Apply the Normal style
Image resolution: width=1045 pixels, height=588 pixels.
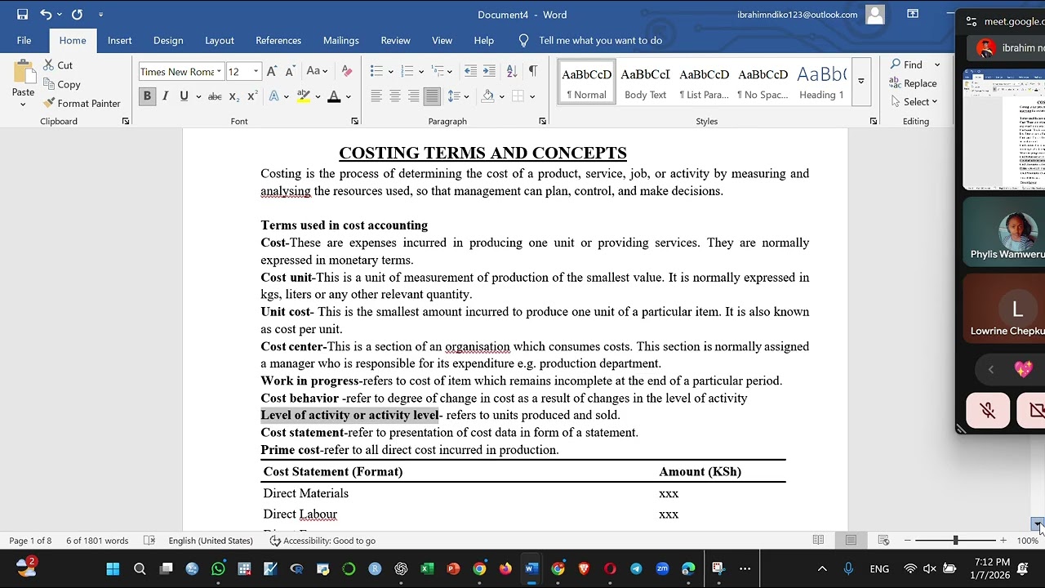click(586, 82)
